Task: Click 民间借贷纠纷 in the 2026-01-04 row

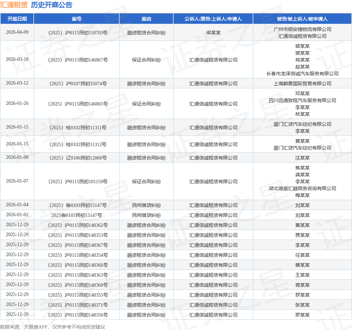Action: (x=146, y=206)
